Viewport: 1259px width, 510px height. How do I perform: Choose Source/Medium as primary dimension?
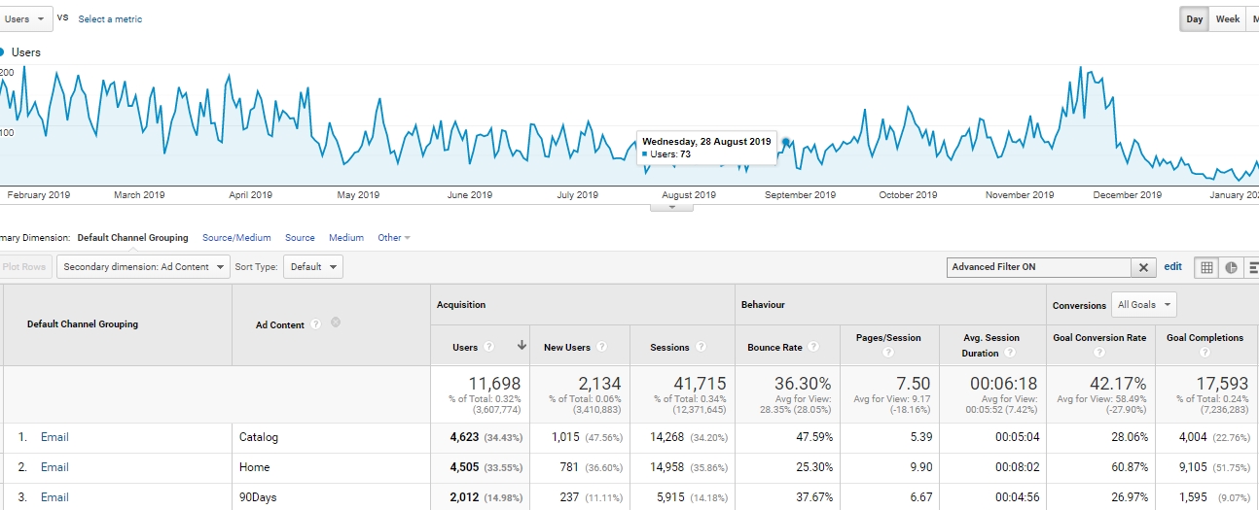pos(236,237)
